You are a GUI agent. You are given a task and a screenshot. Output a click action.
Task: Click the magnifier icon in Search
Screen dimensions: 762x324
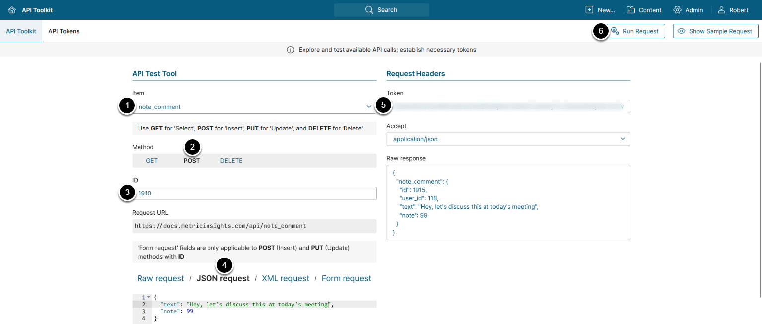(x=369, y=10)
